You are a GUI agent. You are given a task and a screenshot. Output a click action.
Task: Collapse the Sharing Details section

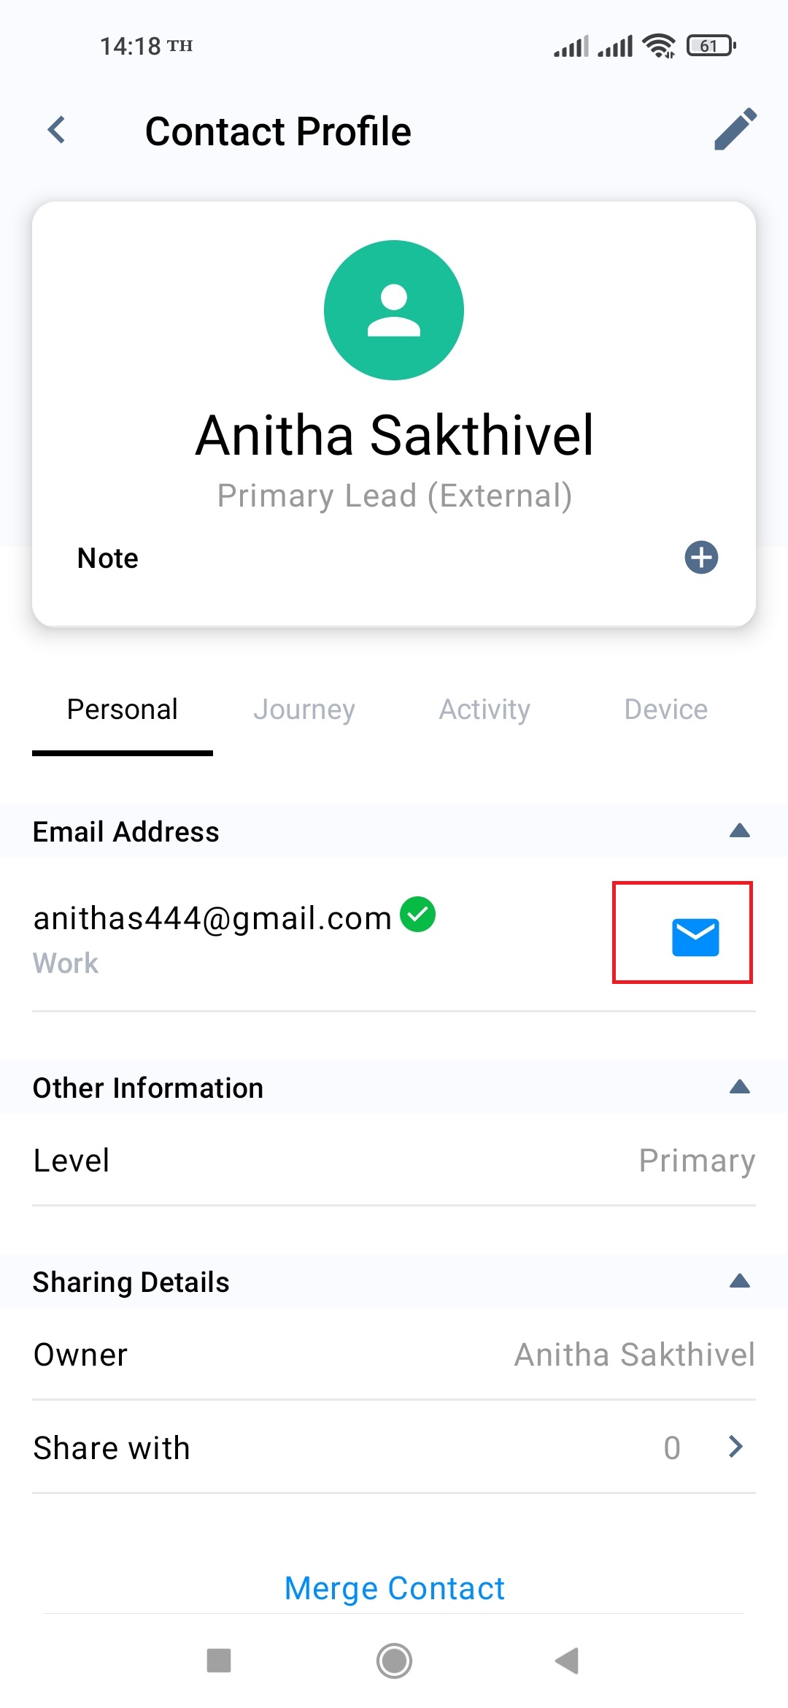click(x=740, y=1281)
